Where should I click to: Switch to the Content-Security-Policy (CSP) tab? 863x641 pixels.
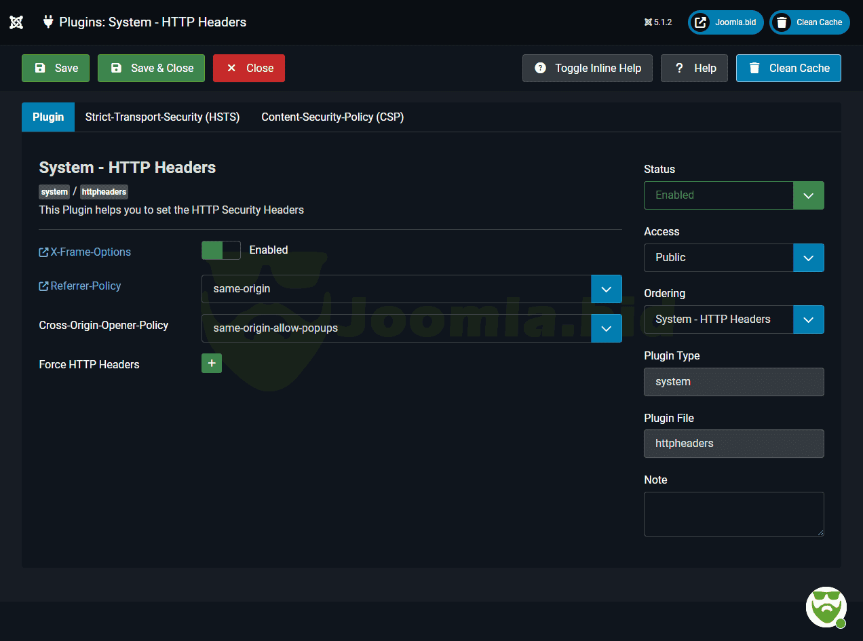332,117
